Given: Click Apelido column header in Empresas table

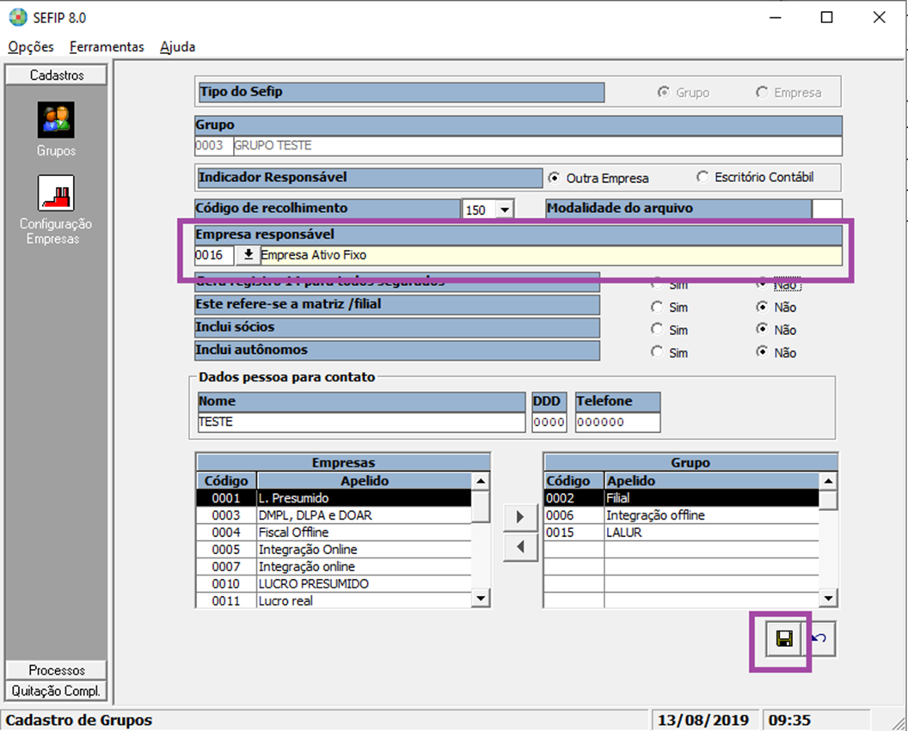Looking at the screenshot, I should pos(365,481).
